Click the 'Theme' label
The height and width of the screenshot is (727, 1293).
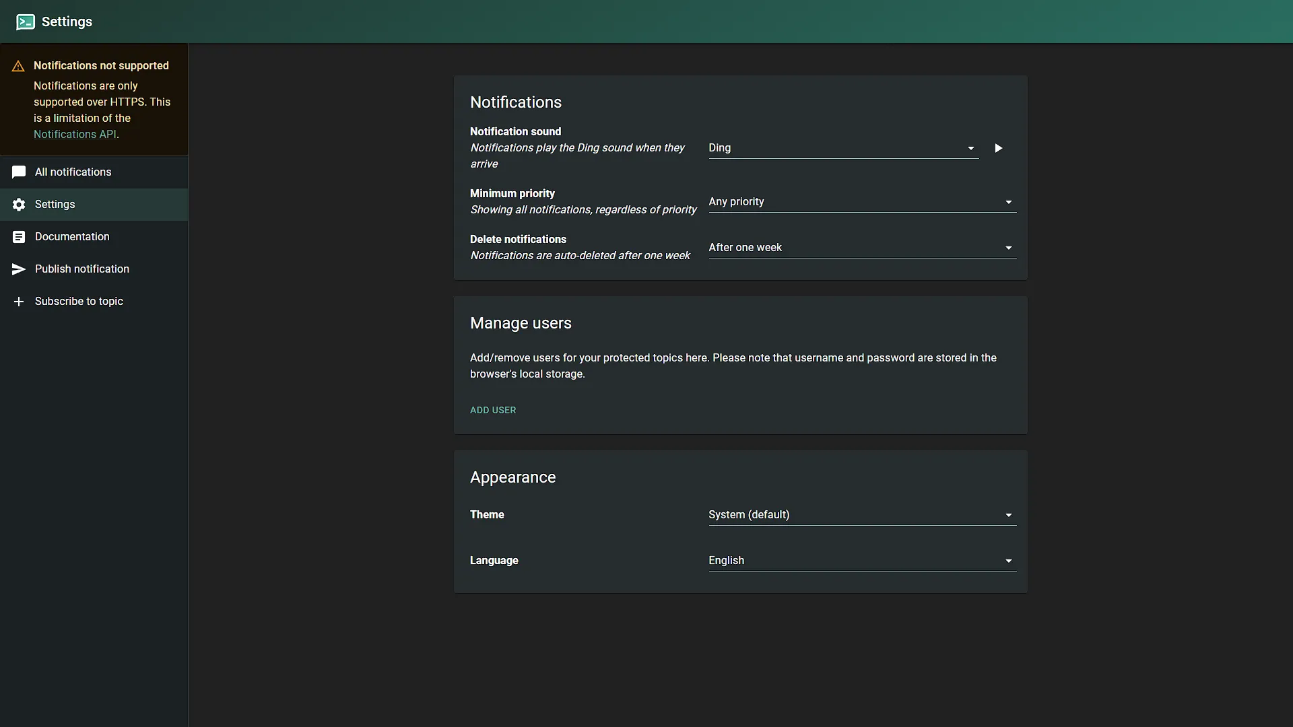tap(487, 515)
